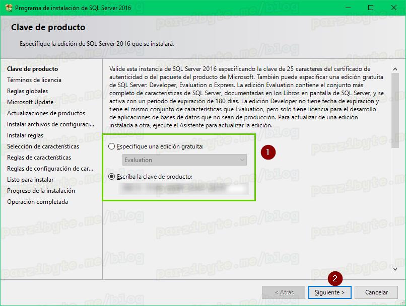Viewport: 406px width, 306px height.
Task: Select the Clave de producto step
Action: tap(33, 69)
